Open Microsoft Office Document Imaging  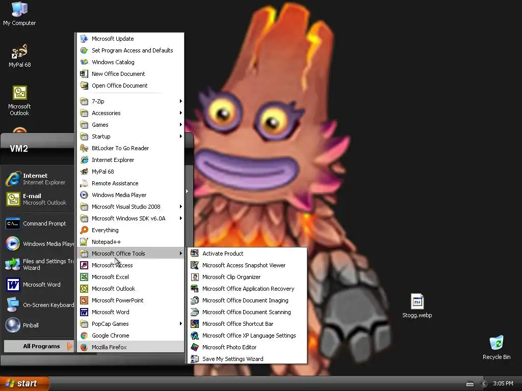247,300
